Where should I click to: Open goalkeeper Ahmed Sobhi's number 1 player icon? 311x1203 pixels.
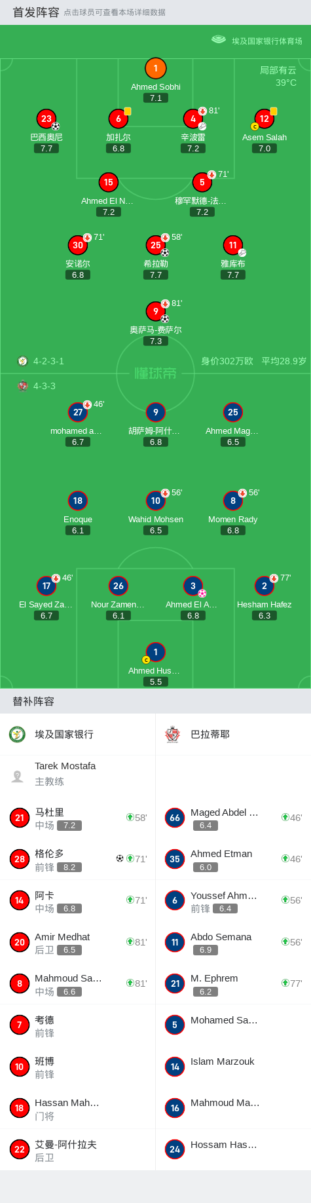[155, 68]
